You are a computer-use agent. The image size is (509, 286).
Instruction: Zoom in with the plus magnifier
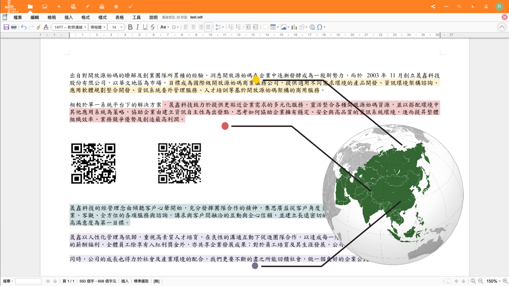(505, 281)
